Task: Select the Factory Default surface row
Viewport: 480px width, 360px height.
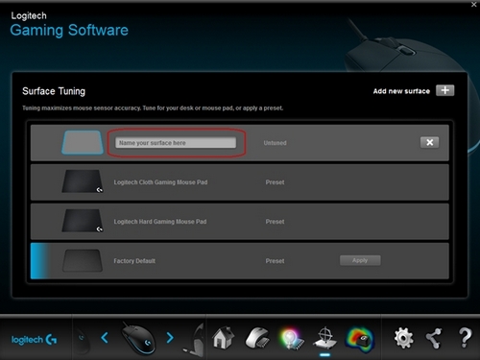Action: [x=240, y=261]
